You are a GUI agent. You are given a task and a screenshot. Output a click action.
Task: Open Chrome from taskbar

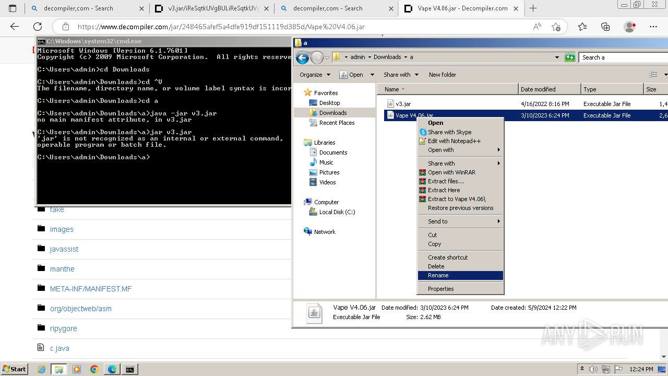tap(94, 369)
